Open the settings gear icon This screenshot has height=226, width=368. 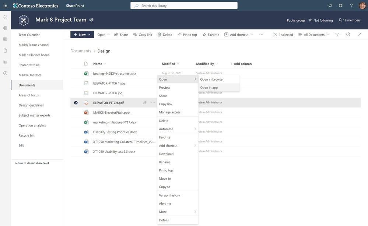pos(340,6)
